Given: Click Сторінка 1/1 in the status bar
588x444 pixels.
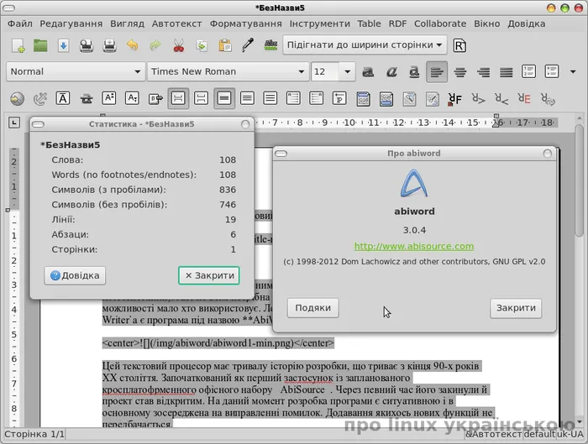Looking at the screenshot, I should 34,434.
